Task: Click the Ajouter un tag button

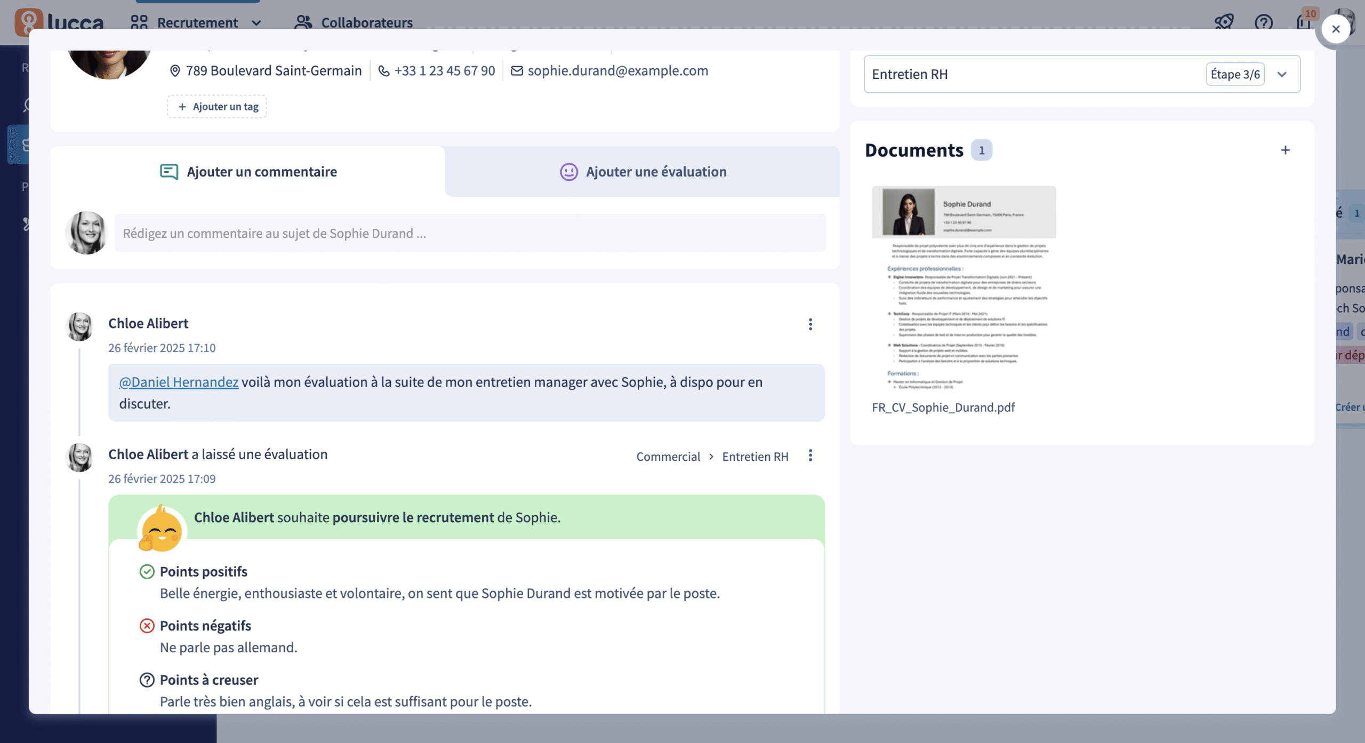Action: coord(216,106)
